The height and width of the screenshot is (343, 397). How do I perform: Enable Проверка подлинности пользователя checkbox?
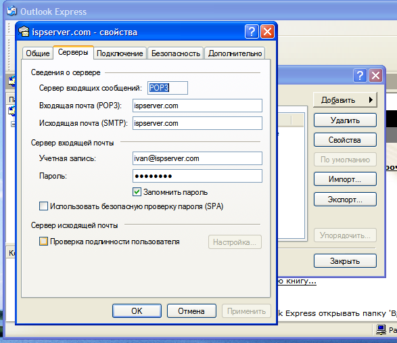43,241
